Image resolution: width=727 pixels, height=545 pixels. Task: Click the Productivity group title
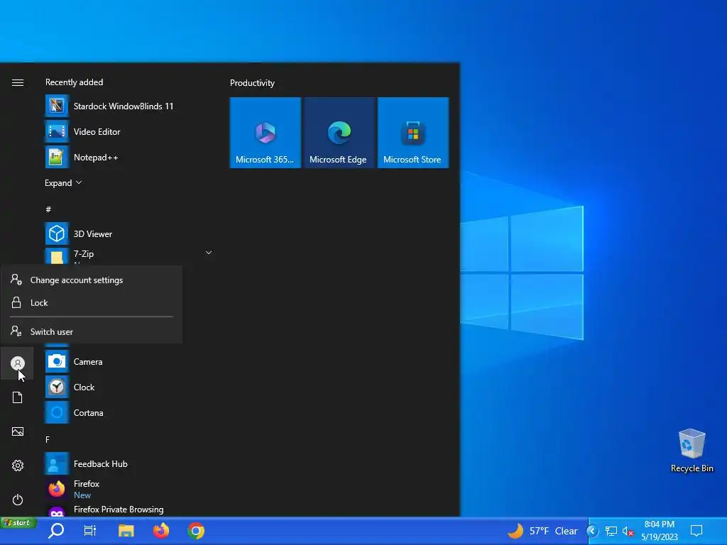[x=252, y=83]
